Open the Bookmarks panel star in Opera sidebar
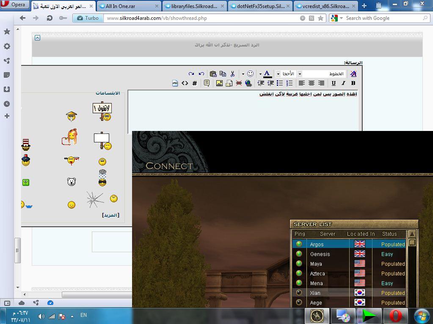Image resolution: width=433 pixels, height=324 pixels. point(7,32)
